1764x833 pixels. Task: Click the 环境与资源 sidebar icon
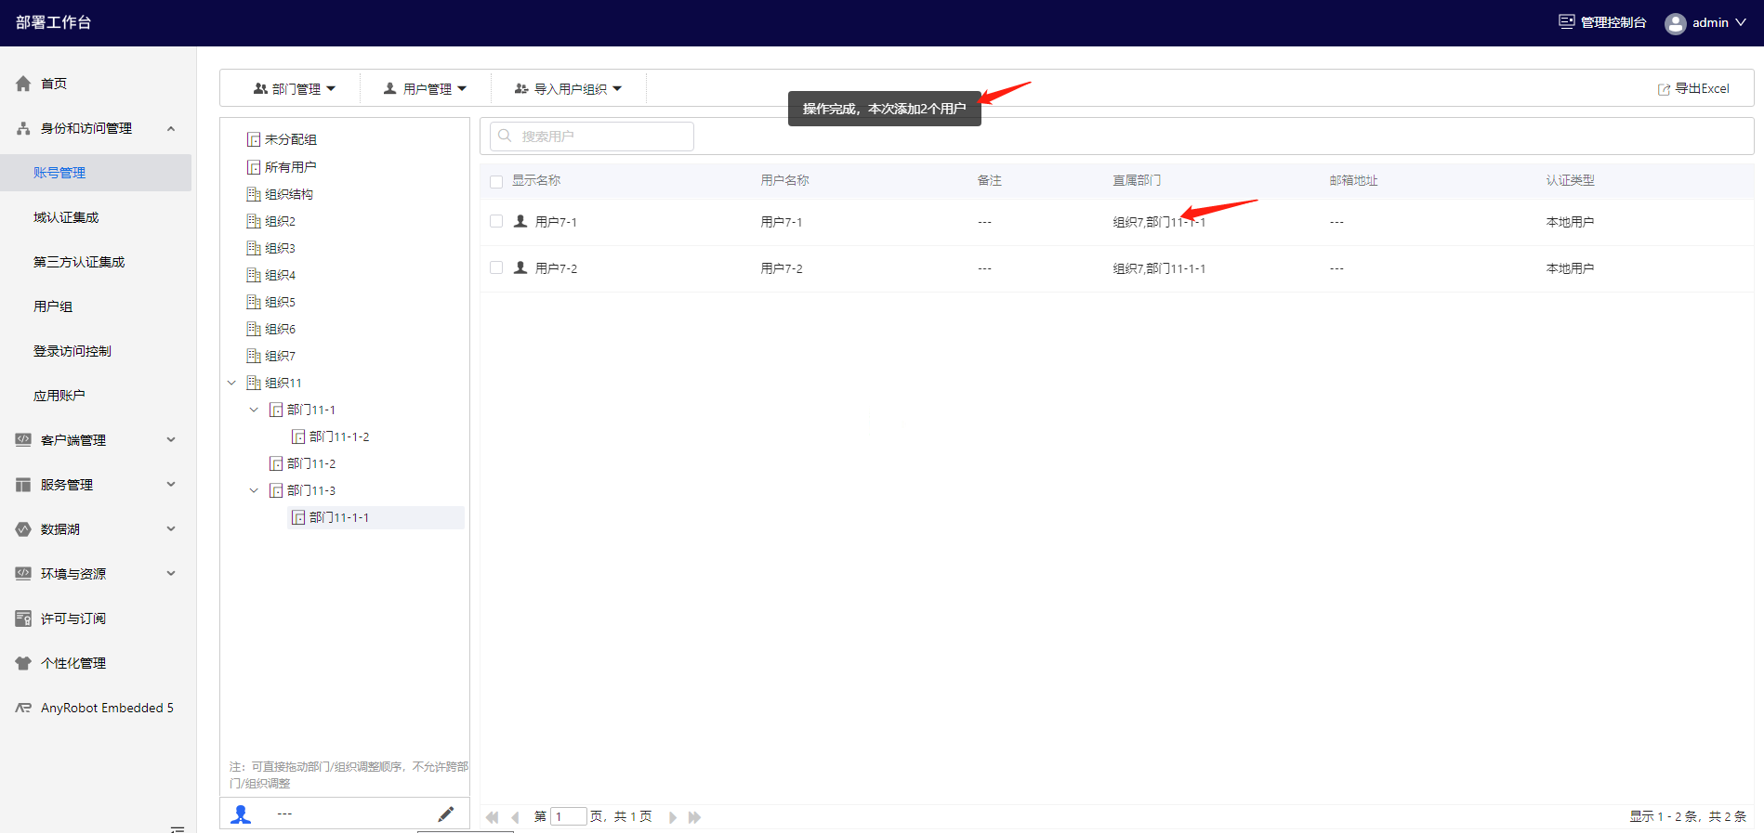click(23, 574)
